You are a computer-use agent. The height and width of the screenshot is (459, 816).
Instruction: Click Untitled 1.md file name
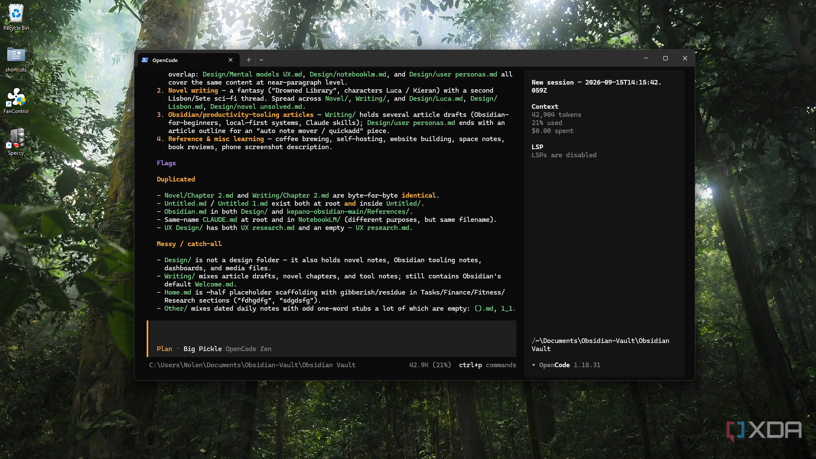(243, 204)
